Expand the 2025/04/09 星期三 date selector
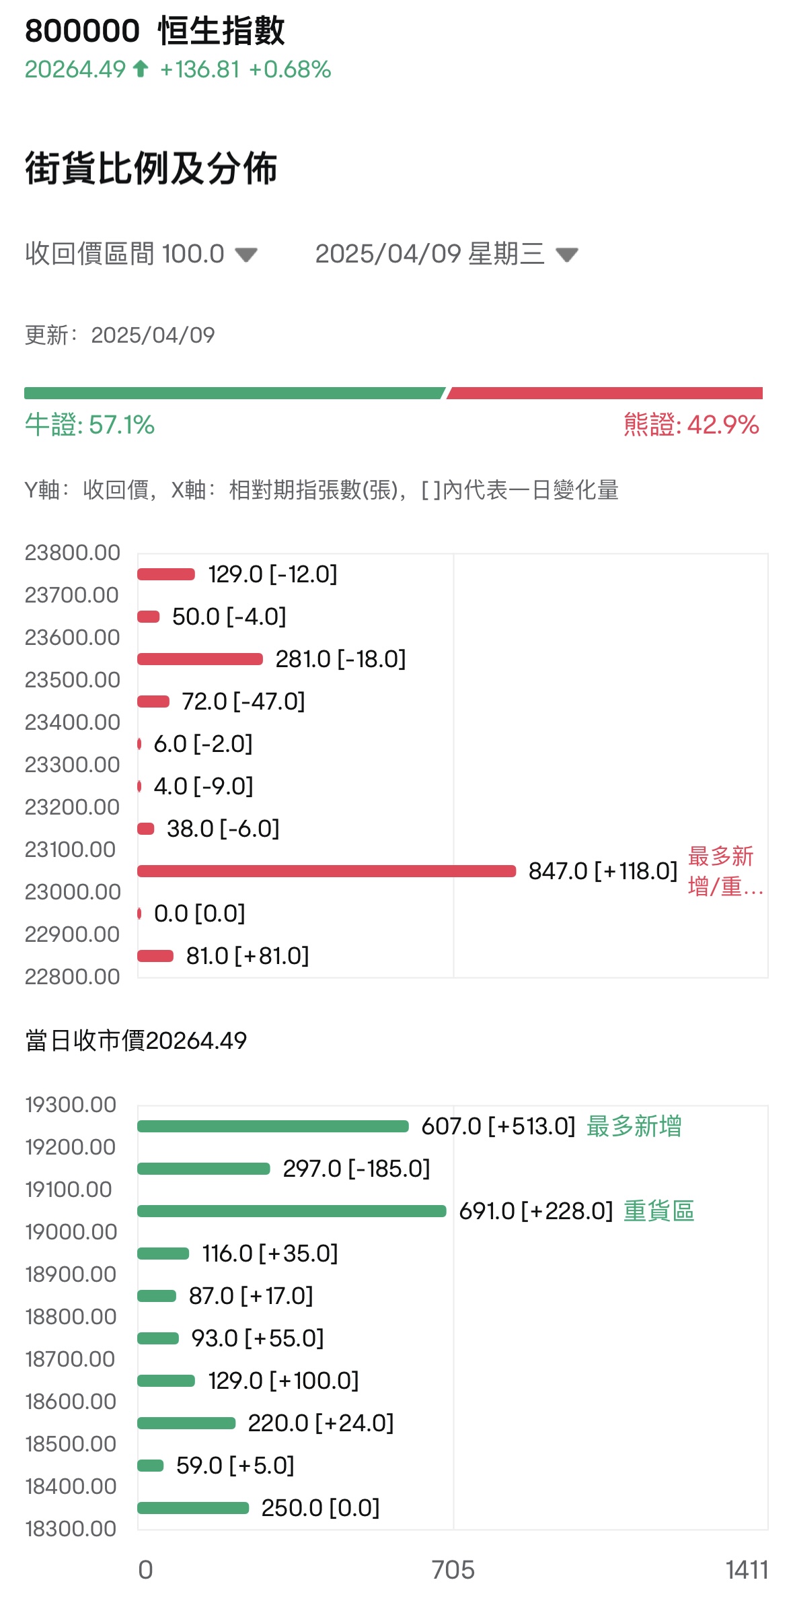This screenshot has height=1611, width=793. 446,254
